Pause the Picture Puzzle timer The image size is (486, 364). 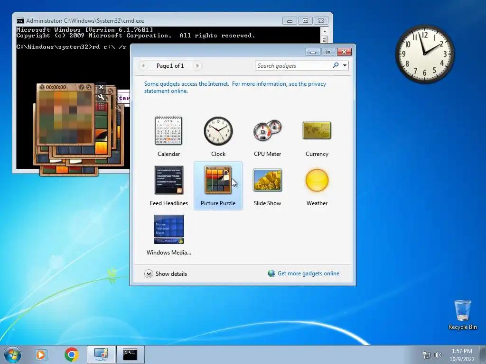[x=42, y=87]
